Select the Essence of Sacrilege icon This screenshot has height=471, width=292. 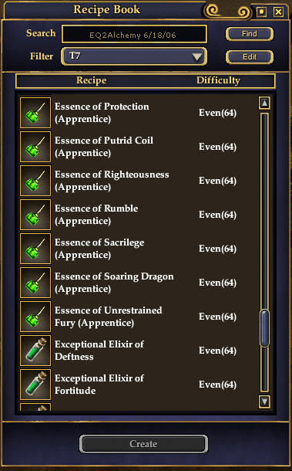35,249
